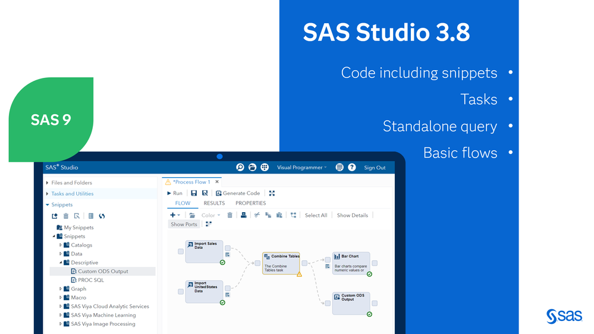Click the Save As icon beside Save

205,193
